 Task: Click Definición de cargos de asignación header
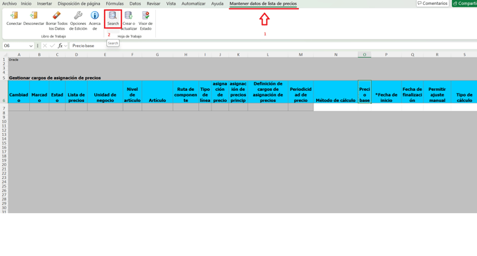[268, 92]
